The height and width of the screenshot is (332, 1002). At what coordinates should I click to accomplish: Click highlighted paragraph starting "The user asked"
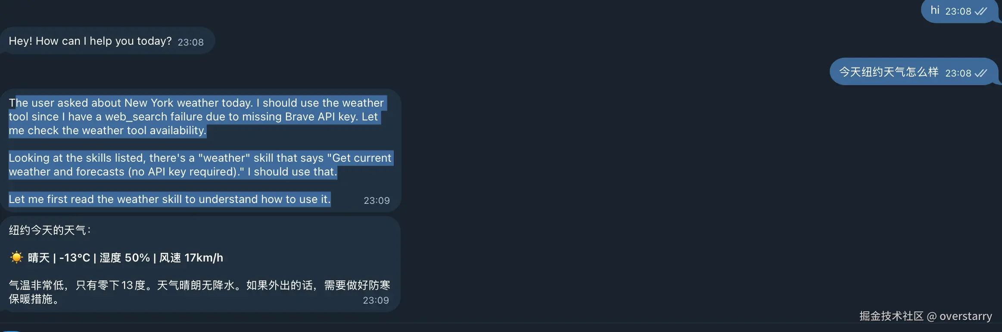point(197,117)
